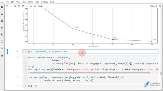
Task: Click the 3.68% data point on chart
Action: [x=112, y=39]
